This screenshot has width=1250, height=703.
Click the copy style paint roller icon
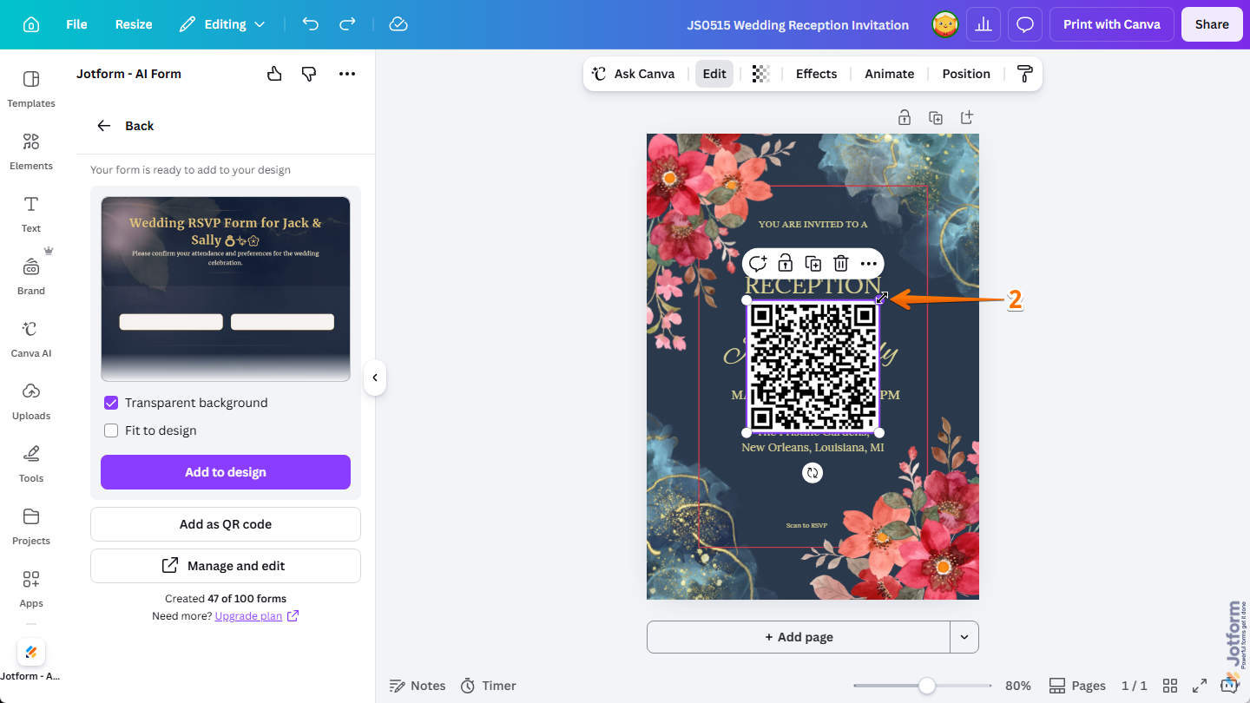pos(1024,74)
